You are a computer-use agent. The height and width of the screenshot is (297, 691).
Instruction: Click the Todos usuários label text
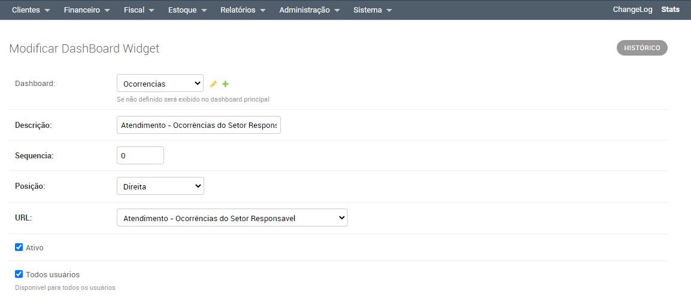pyautogui.click(x=53, y=274)
